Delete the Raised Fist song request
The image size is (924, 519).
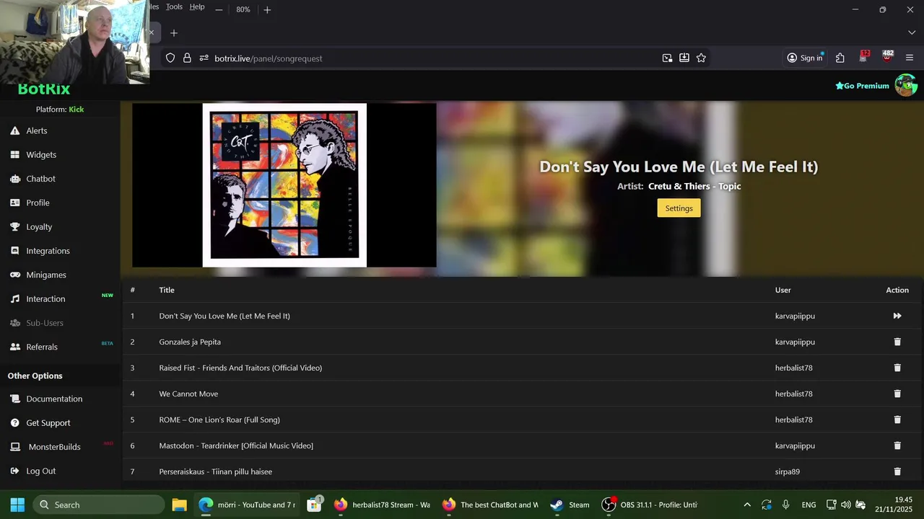(x=897, y=368)
